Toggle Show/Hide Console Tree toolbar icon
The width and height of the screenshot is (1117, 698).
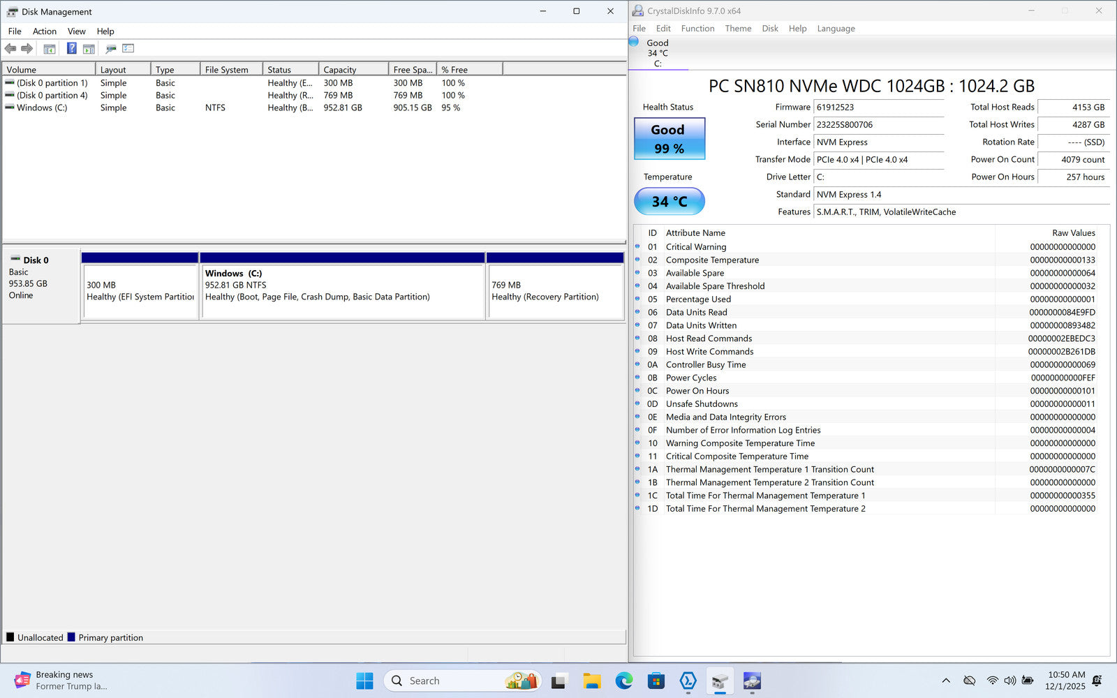pyautogui.click(x=50, y=49)
